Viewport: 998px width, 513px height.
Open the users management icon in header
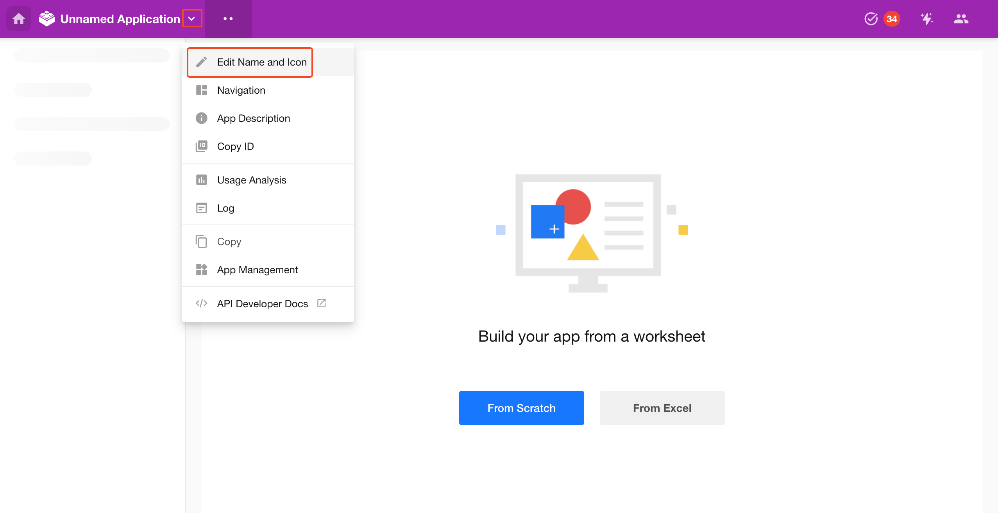[961, 19]
